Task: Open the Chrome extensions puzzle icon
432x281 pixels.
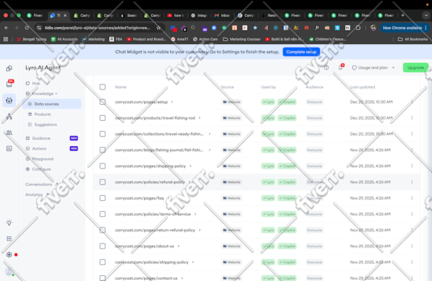Action: click(x=358, y=28)
